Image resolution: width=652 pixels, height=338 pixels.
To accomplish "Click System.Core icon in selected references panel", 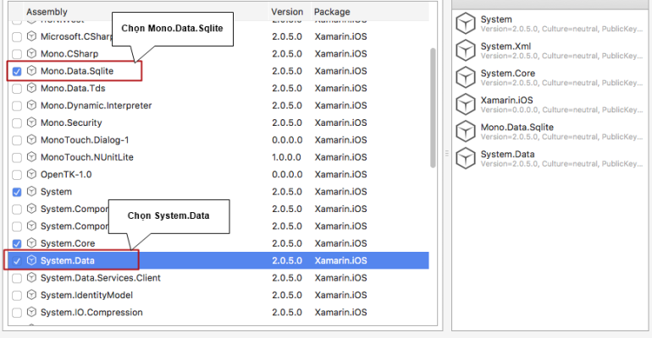I will [466, 77].
